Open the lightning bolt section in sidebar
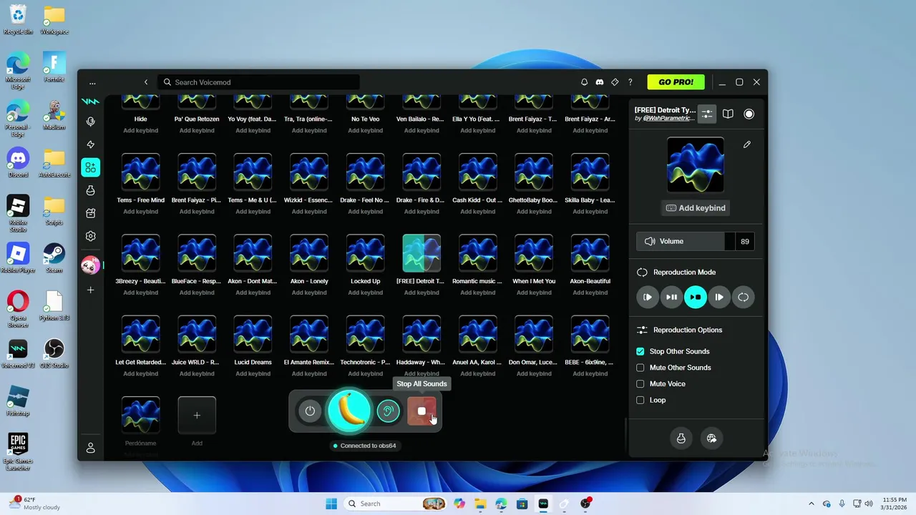916x515 pixels. pos(90,144)
